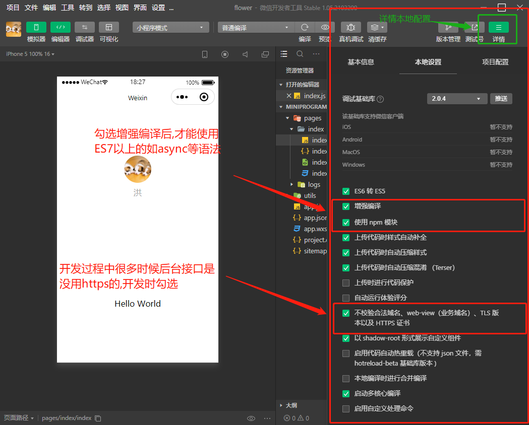Screen dimensions: 529x425
Task: Click the preview eye (预览) icon
Action: pos(325,27)
